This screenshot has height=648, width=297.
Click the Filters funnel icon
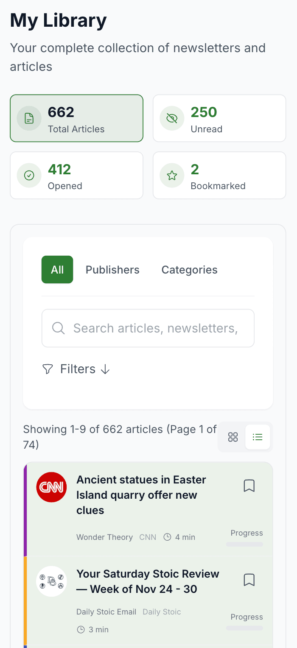[x=47, y=369]
